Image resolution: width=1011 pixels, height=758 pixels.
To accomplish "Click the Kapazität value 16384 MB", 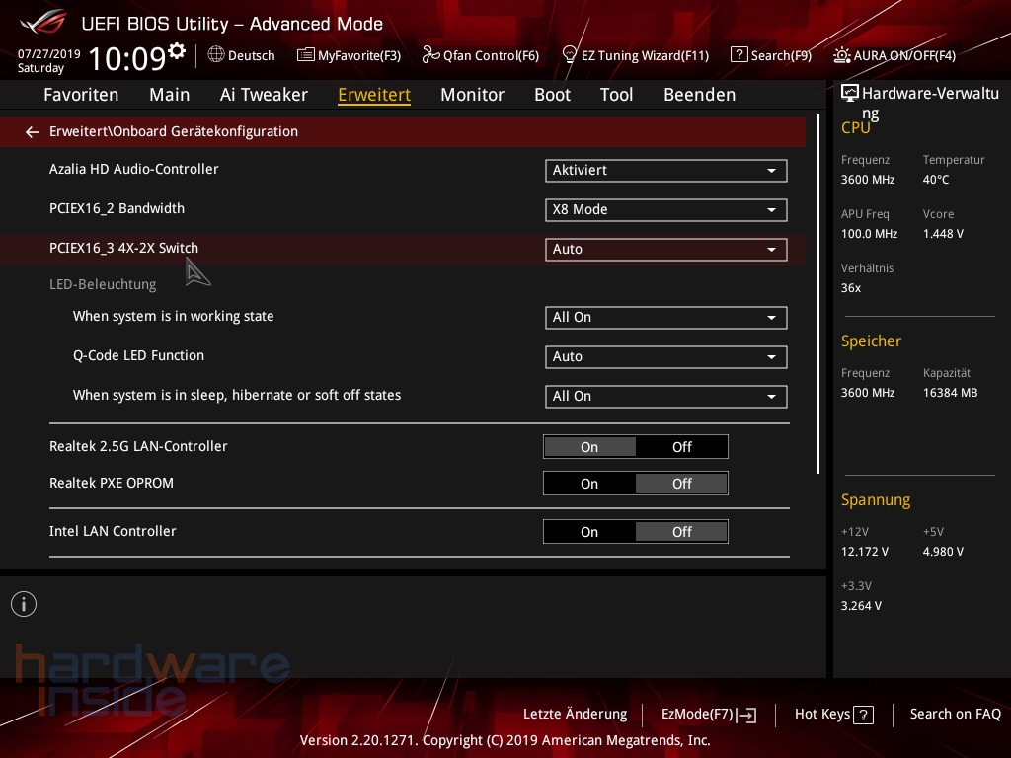I will [x=951, y=393].
